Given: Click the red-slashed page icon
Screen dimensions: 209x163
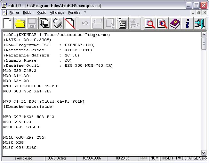Looking at the screenshot, I should tap(69, 23).
